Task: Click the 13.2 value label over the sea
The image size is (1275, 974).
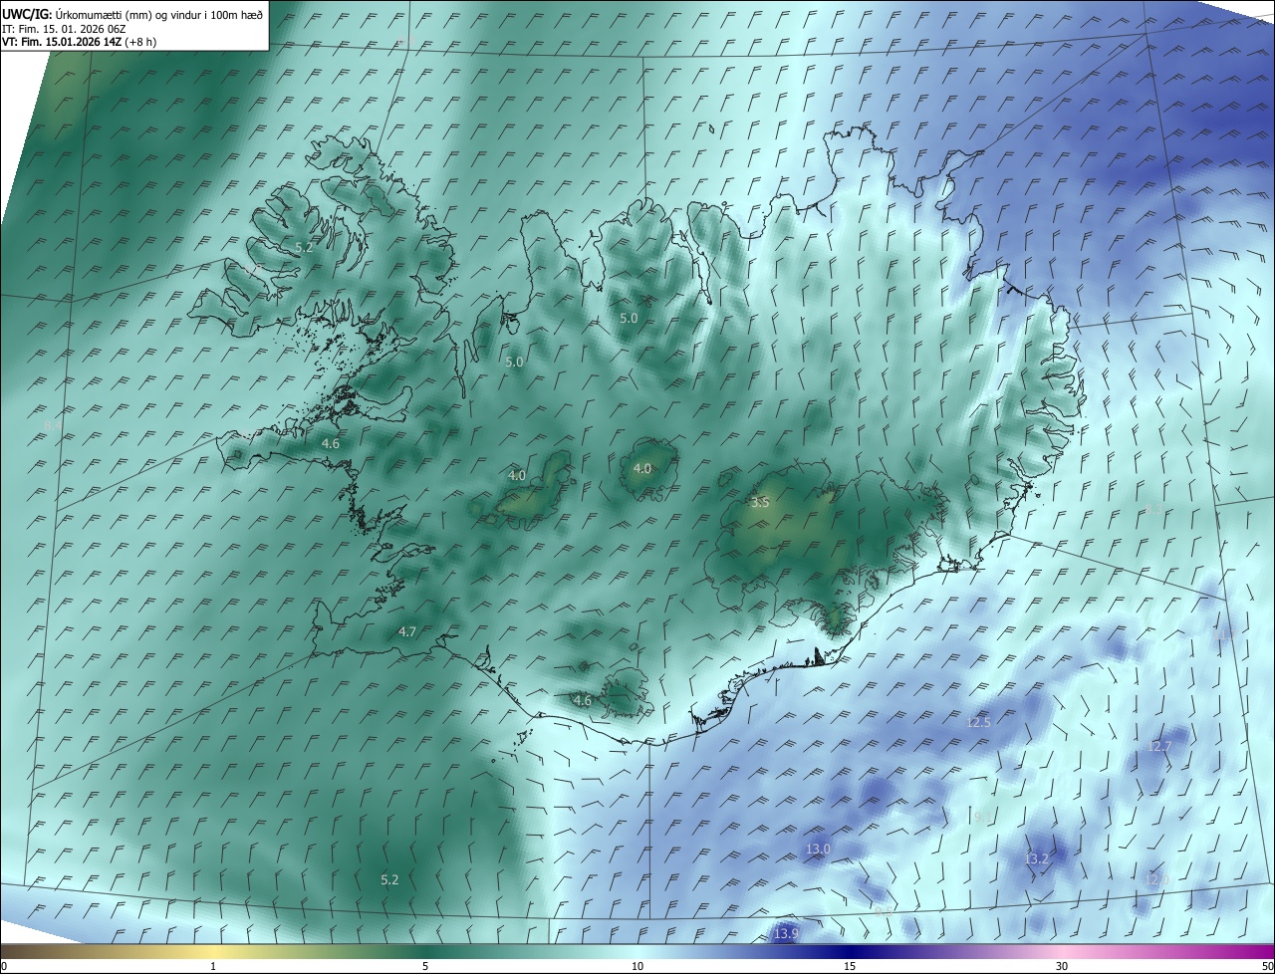Action: click(1037, 858)
